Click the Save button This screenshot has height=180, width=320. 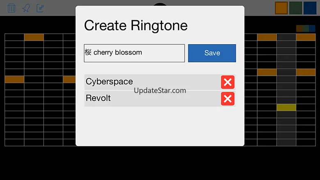212,53
